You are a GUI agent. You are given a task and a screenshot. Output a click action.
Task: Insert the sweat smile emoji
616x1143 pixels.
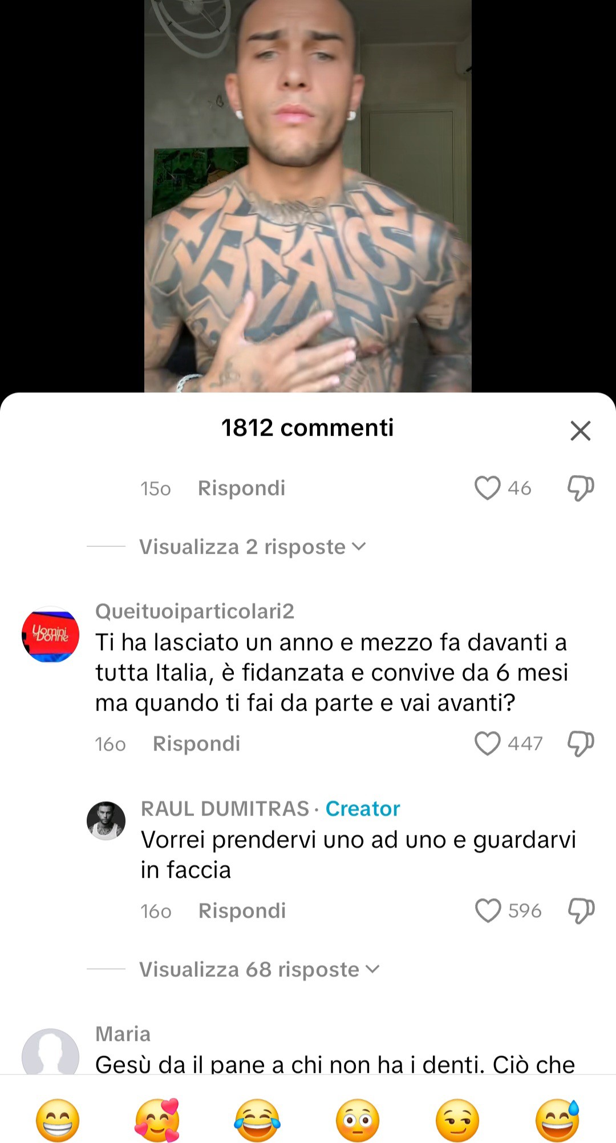pos(557,1120)
